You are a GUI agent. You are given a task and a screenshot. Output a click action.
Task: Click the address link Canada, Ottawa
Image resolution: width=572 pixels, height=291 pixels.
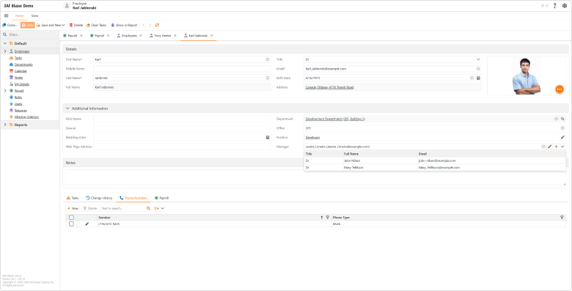coord(329,87)
